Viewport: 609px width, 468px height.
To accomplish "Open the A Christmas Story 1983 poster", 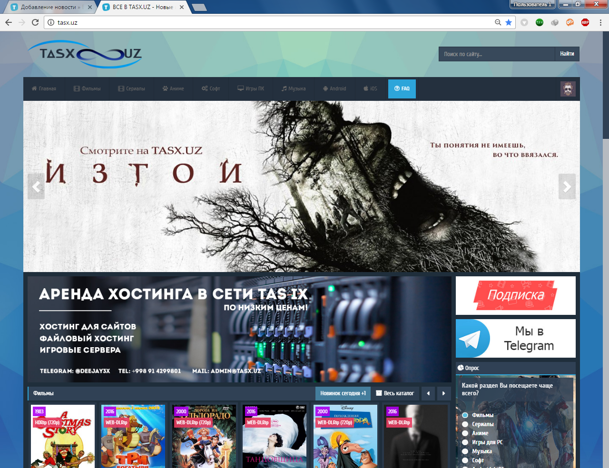I will (63, 436).
